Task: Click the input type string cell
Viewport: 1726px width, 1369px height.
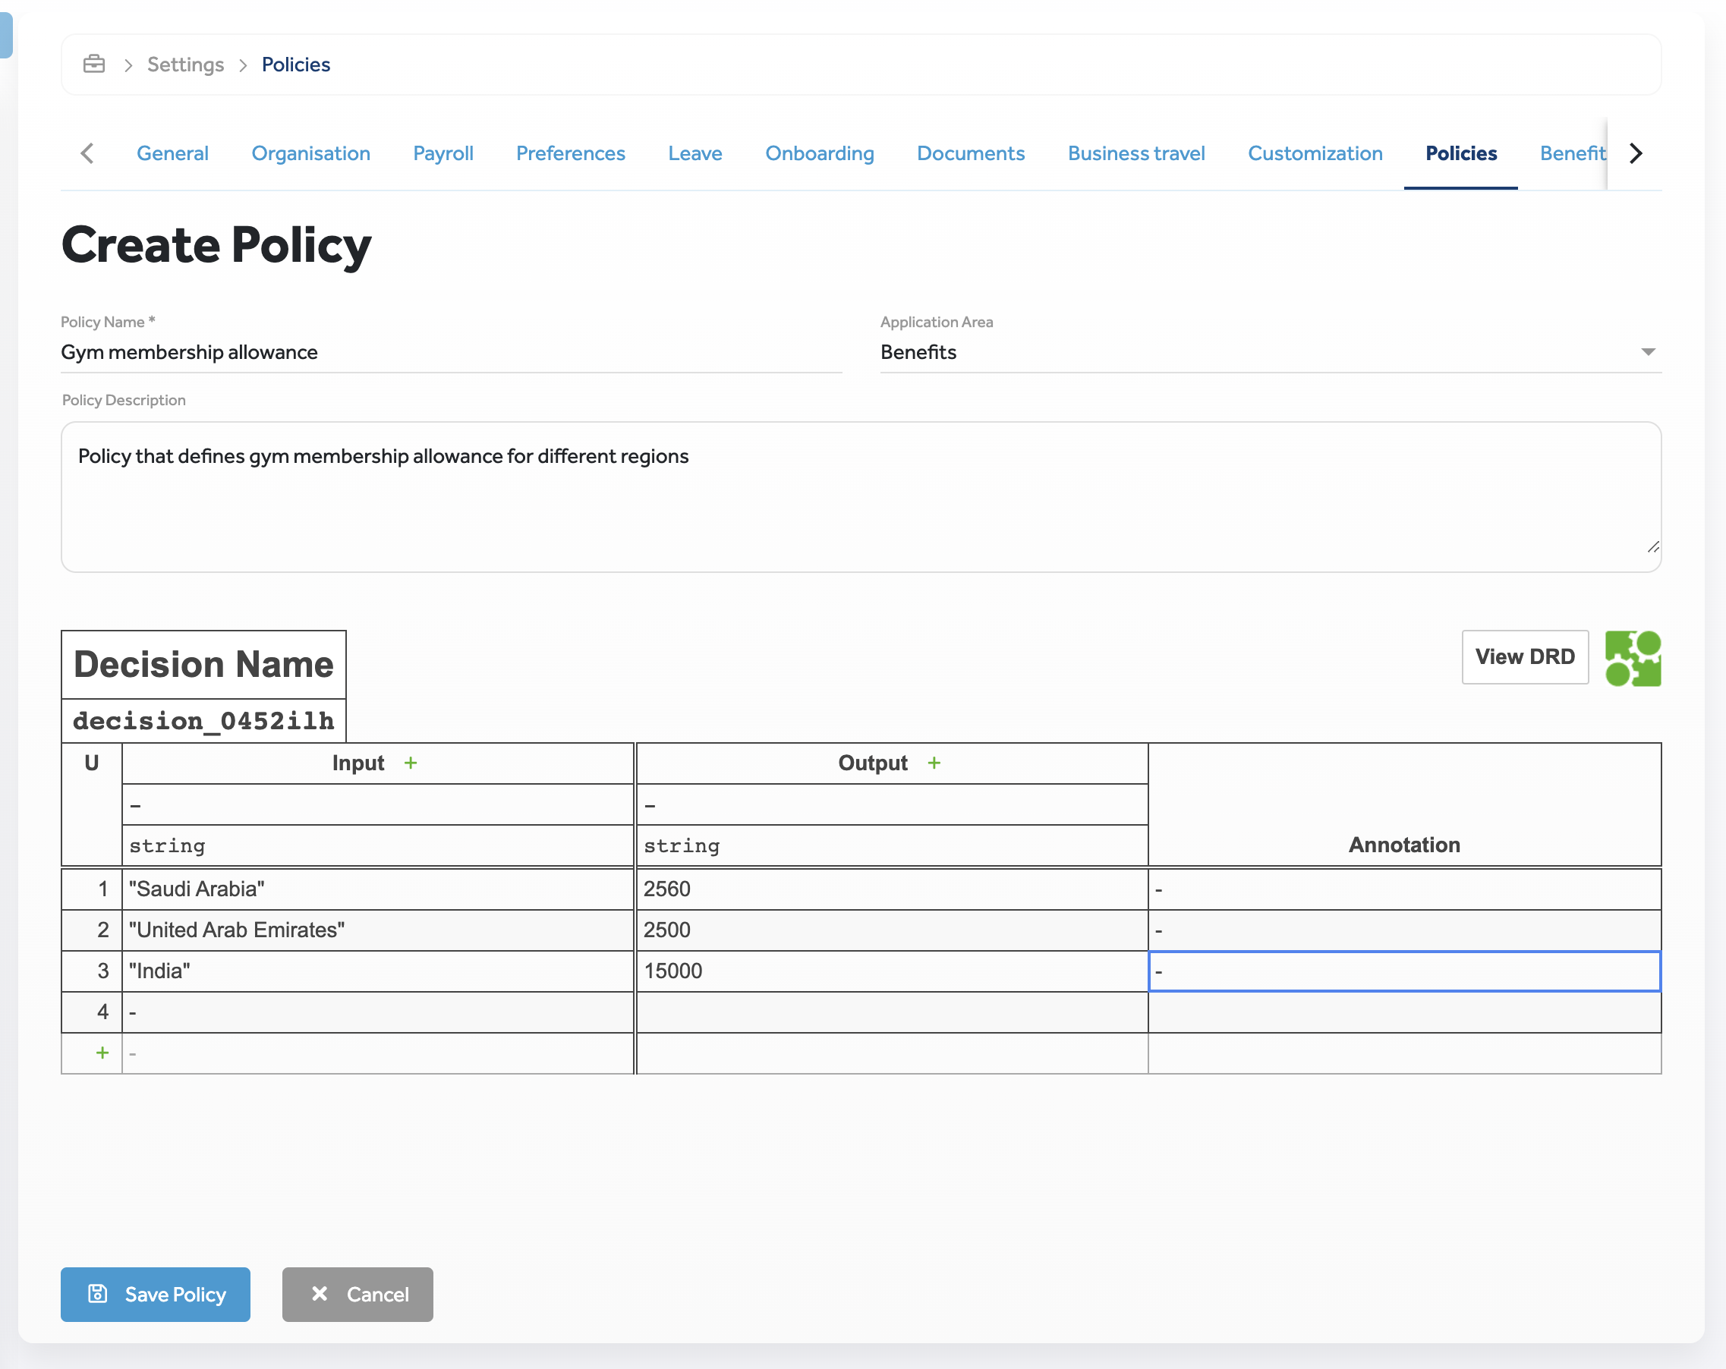Action: point(378,845)
